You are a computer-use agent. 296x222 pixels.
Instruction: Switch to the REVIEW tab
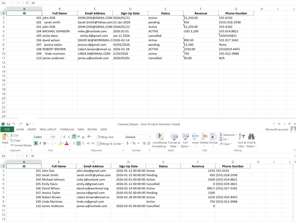[x=92, y=129]
